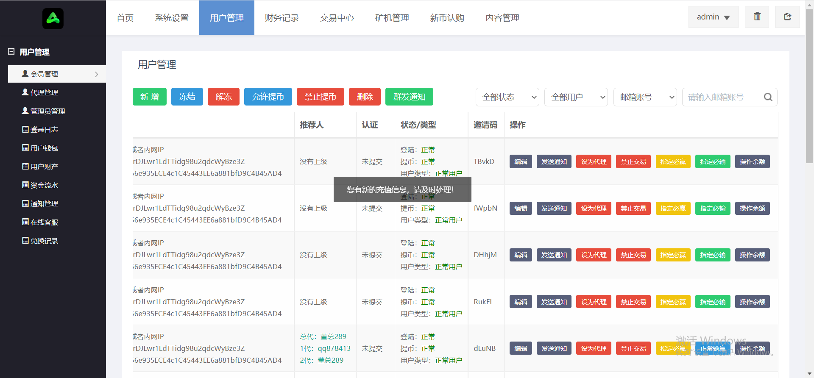
Task: Click 设为代理 in the fWpbN row
Action: tap(594, 208)
